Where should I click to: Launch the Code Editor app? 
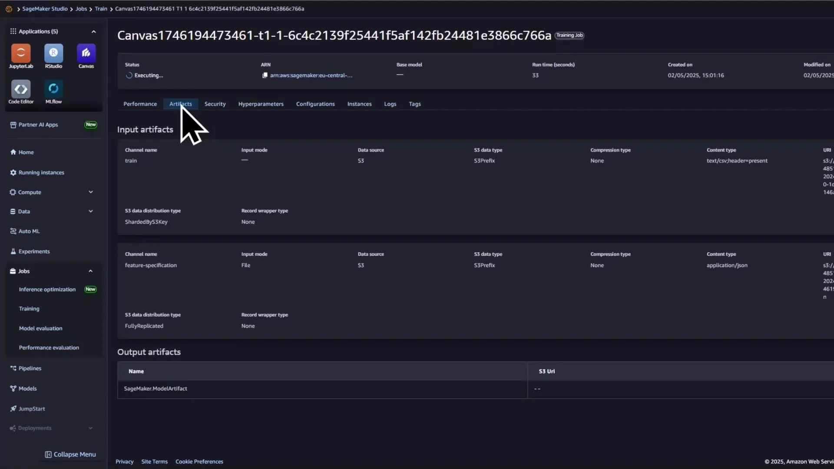pos(20,91)
